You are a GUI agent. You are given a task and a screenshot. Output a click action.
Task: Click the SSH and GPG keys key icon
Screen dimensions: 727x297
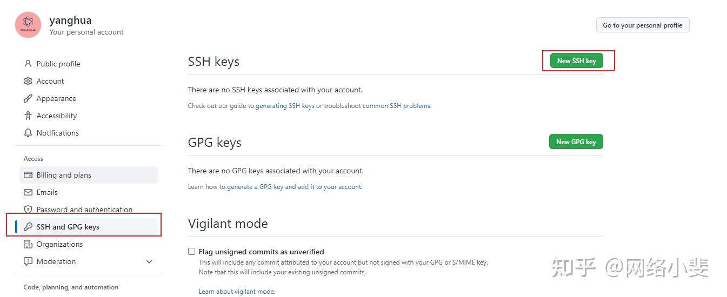[x=28, y=227]
